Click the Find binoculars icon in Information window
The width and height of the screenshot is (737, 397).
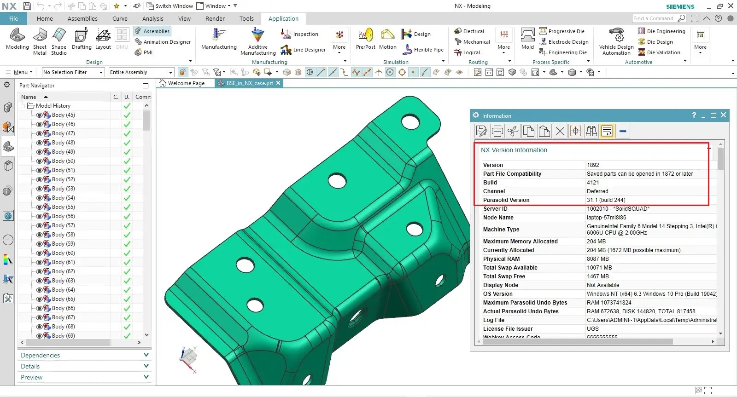(x=591, y=131)
